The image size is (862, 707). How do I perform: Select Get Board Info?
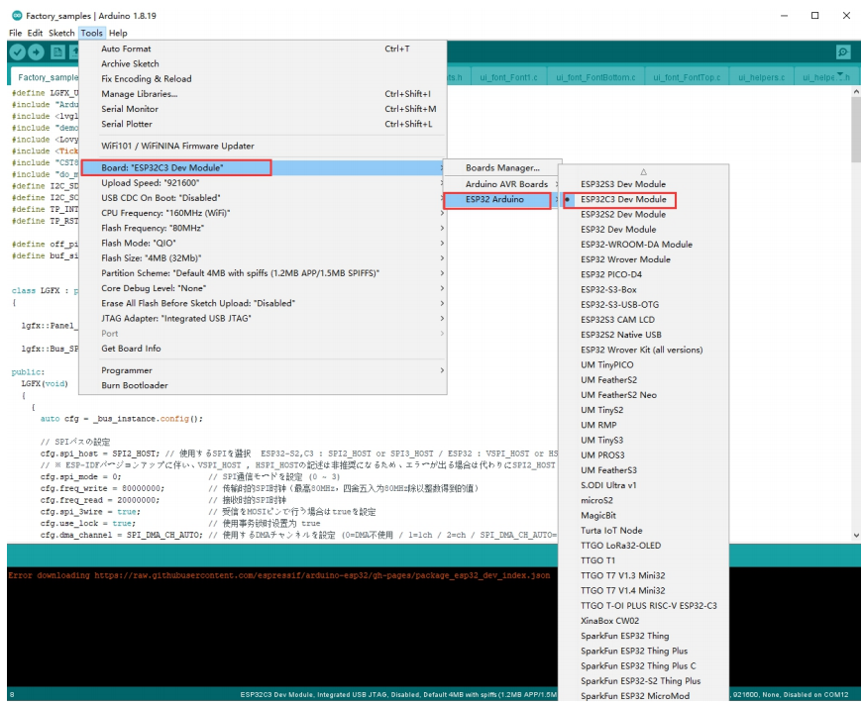tap(263, 349)
